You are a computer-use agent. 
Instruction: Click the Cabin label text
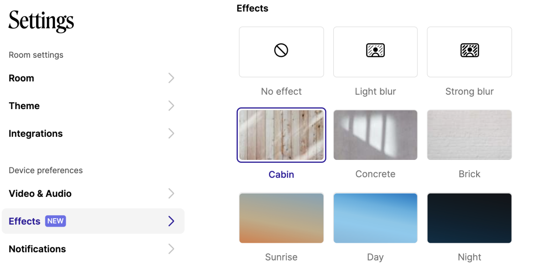281,174
